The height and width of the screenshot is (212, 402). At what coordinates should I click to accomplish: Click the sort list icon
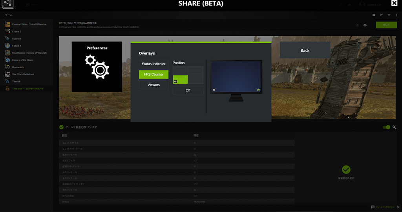pos(381,15)
